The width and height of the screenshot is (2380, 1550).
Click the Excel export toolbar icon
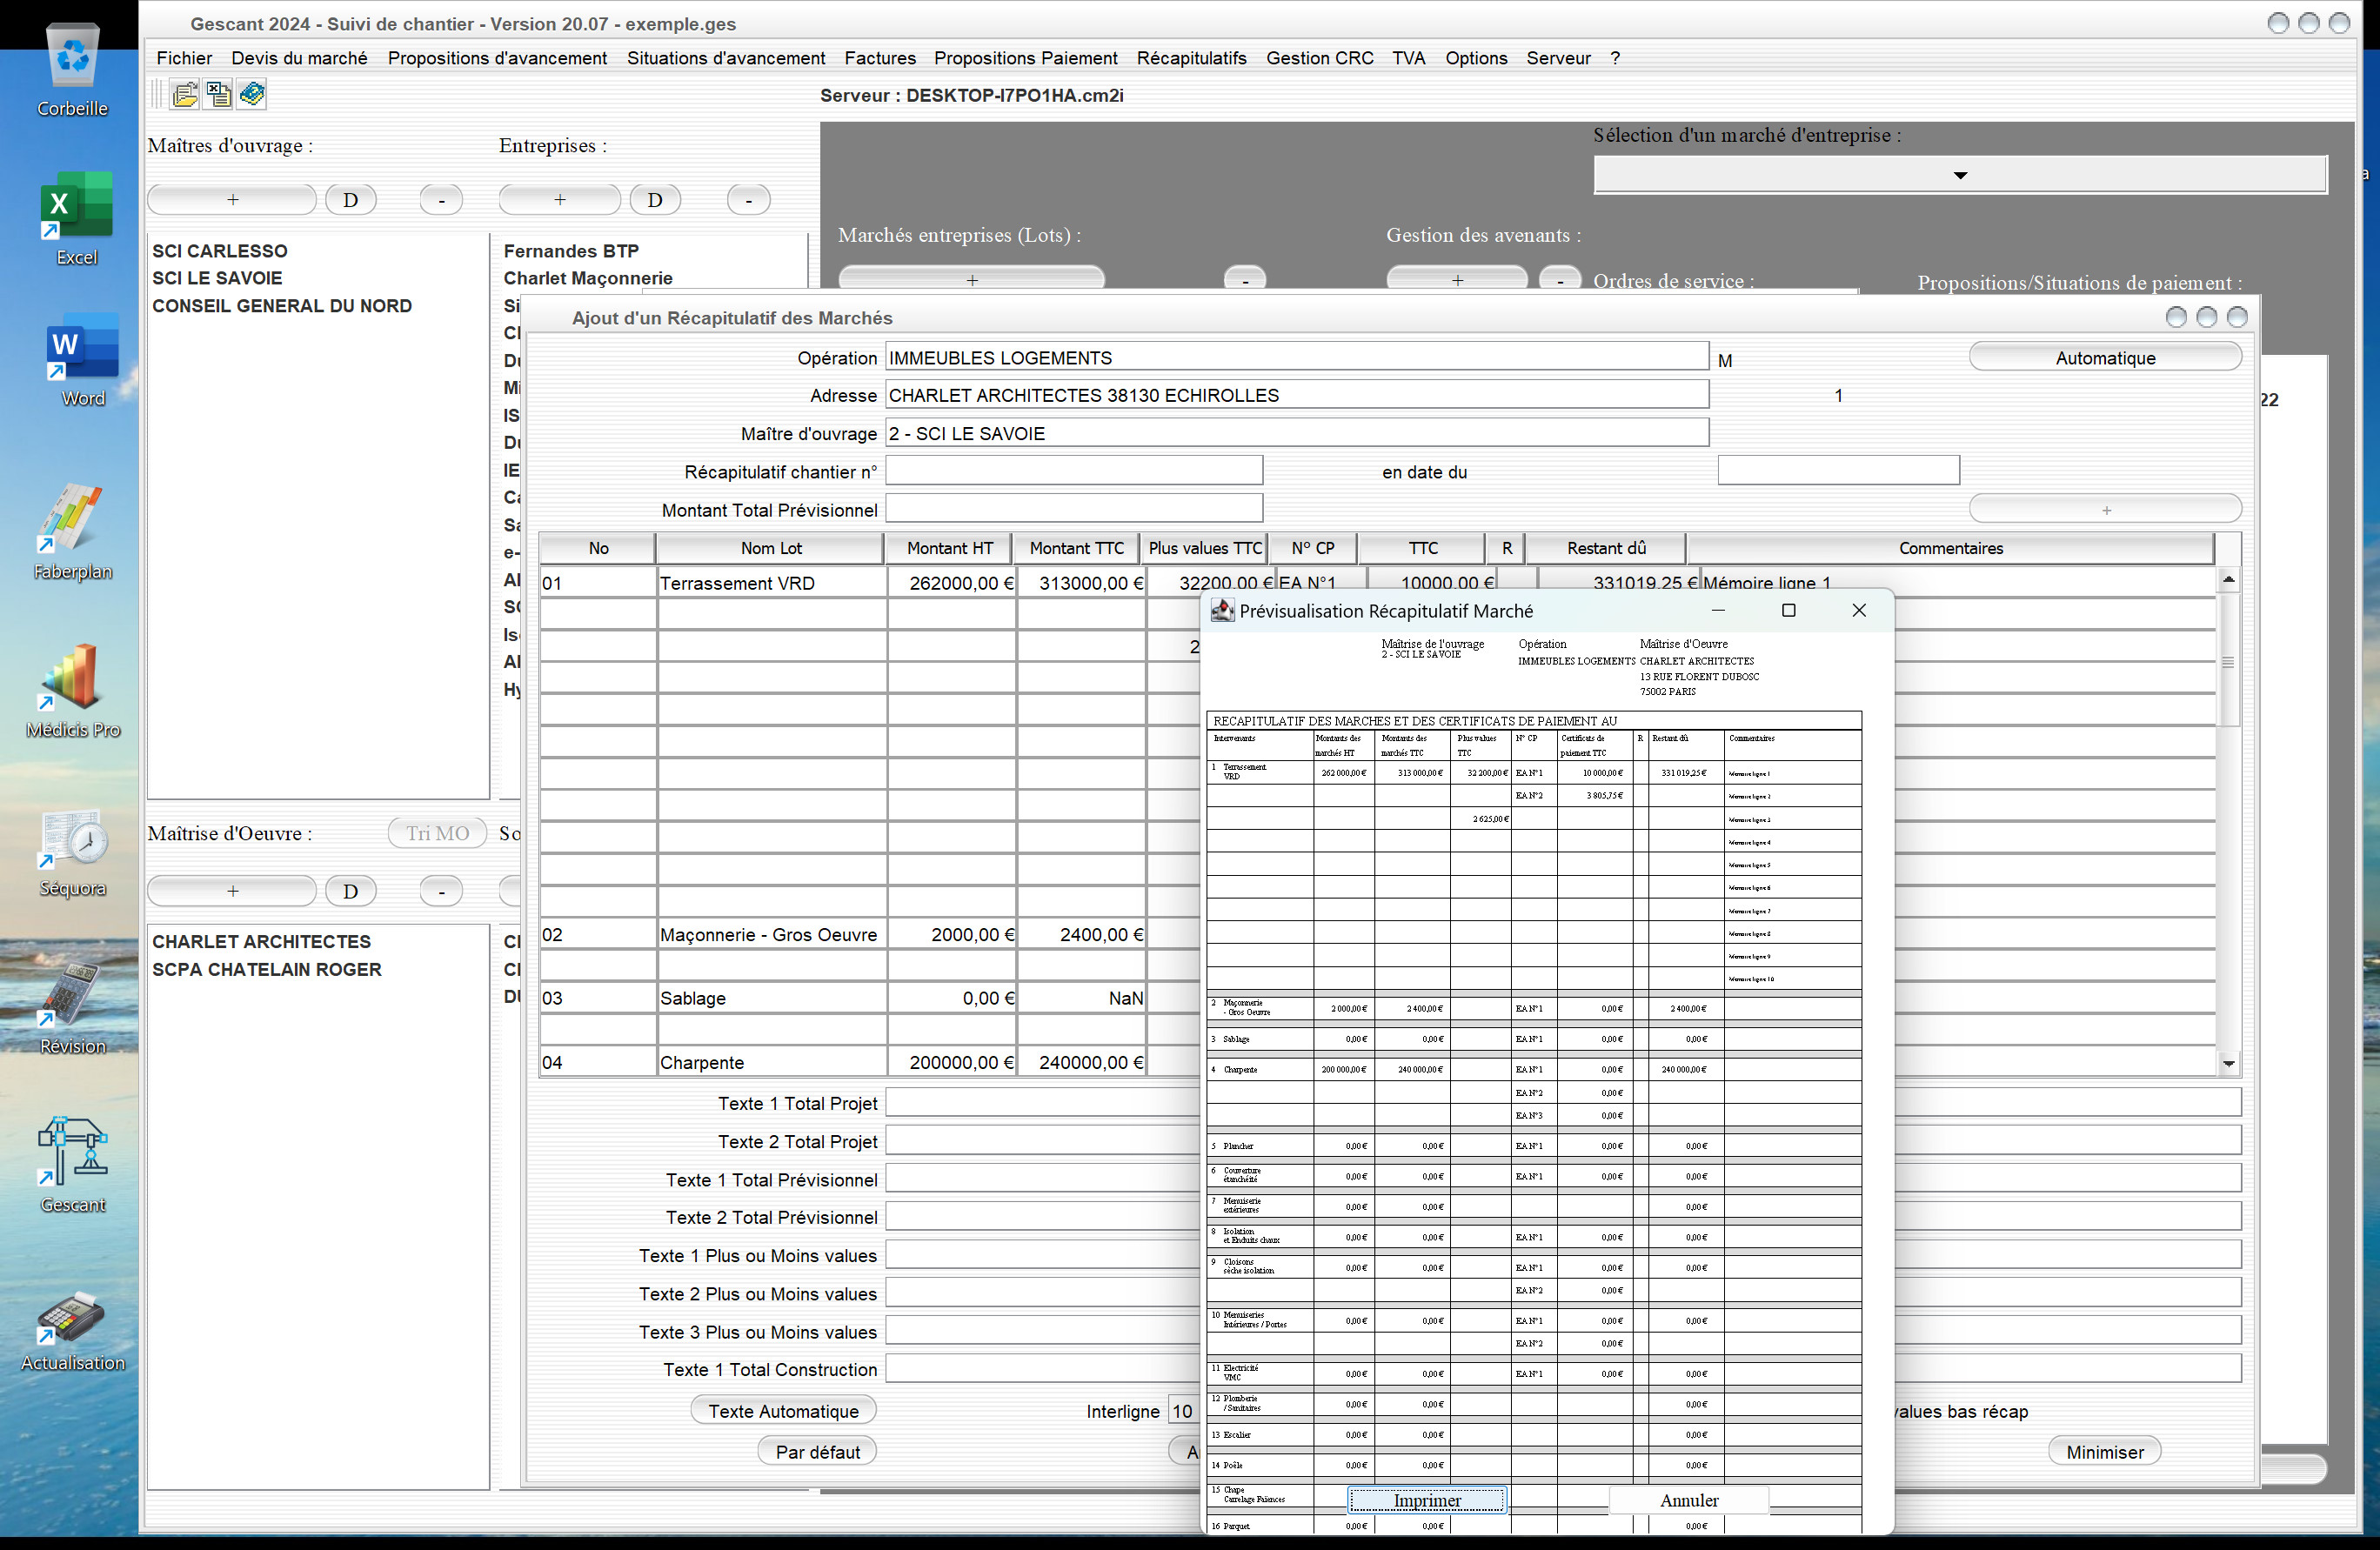click(218, 94)
